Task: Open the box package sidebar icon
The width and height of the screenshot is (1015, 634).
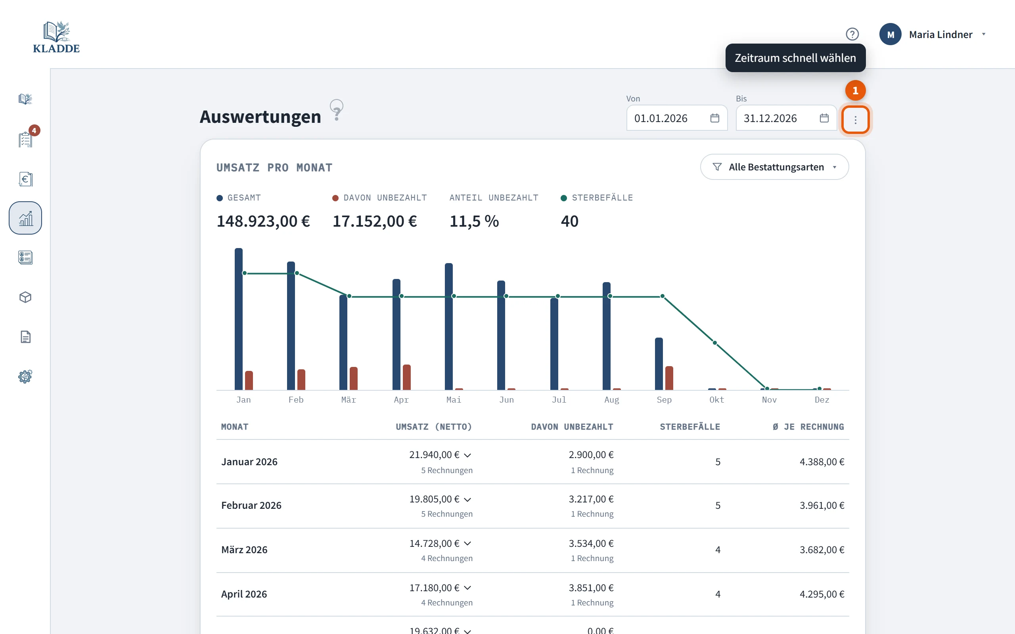Action: coord(25,297)
